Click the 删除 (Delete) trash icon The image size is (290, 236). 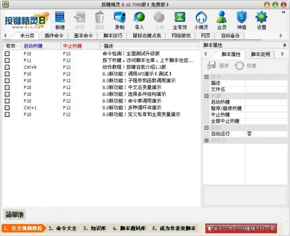coord(100,20)
